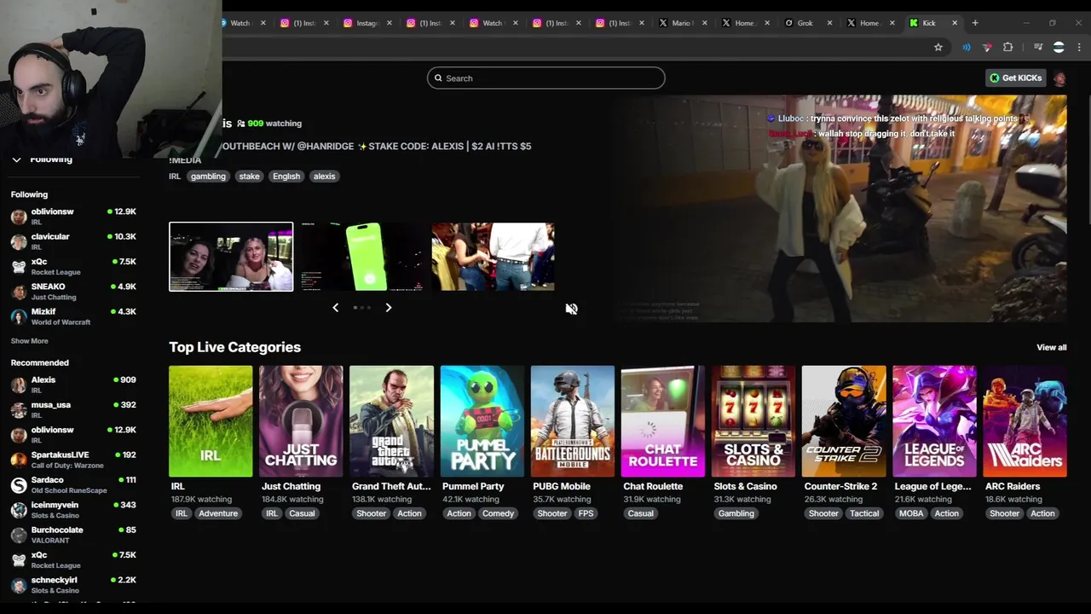Click Show More in Following list
The image size is (1091, 614).
(29, 341)
